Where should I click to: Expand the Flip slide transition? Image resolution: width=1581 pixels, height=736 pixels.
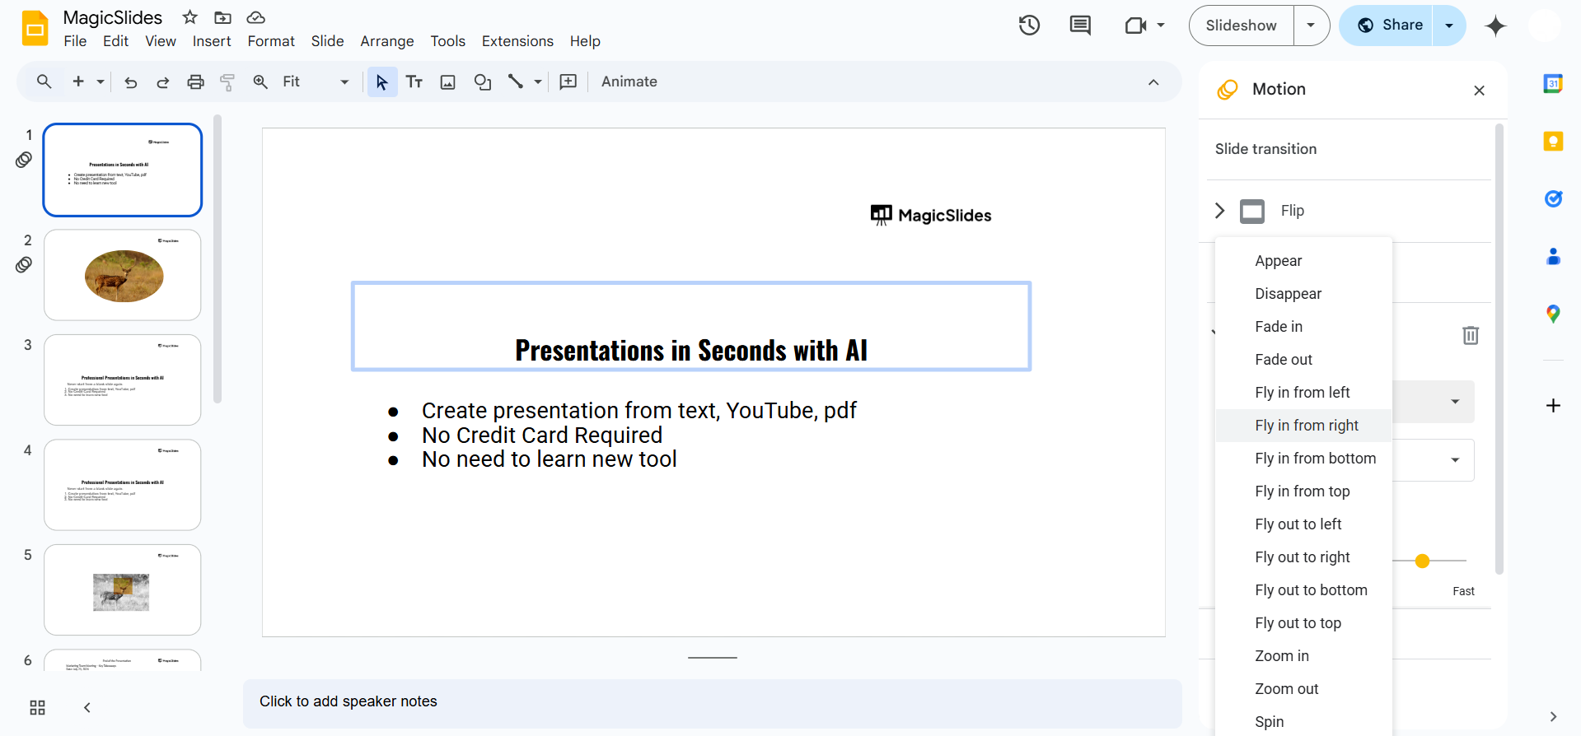1220,211
